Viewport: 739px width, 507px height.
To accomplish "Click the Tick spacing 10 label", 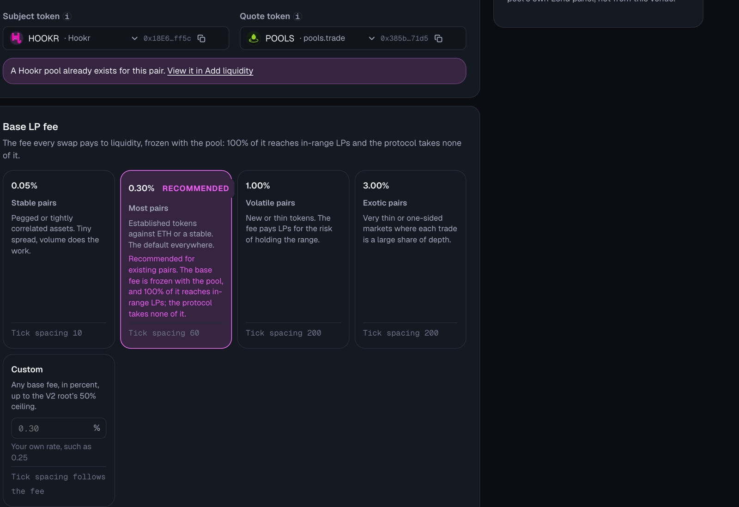I will [x=47, y=333].
